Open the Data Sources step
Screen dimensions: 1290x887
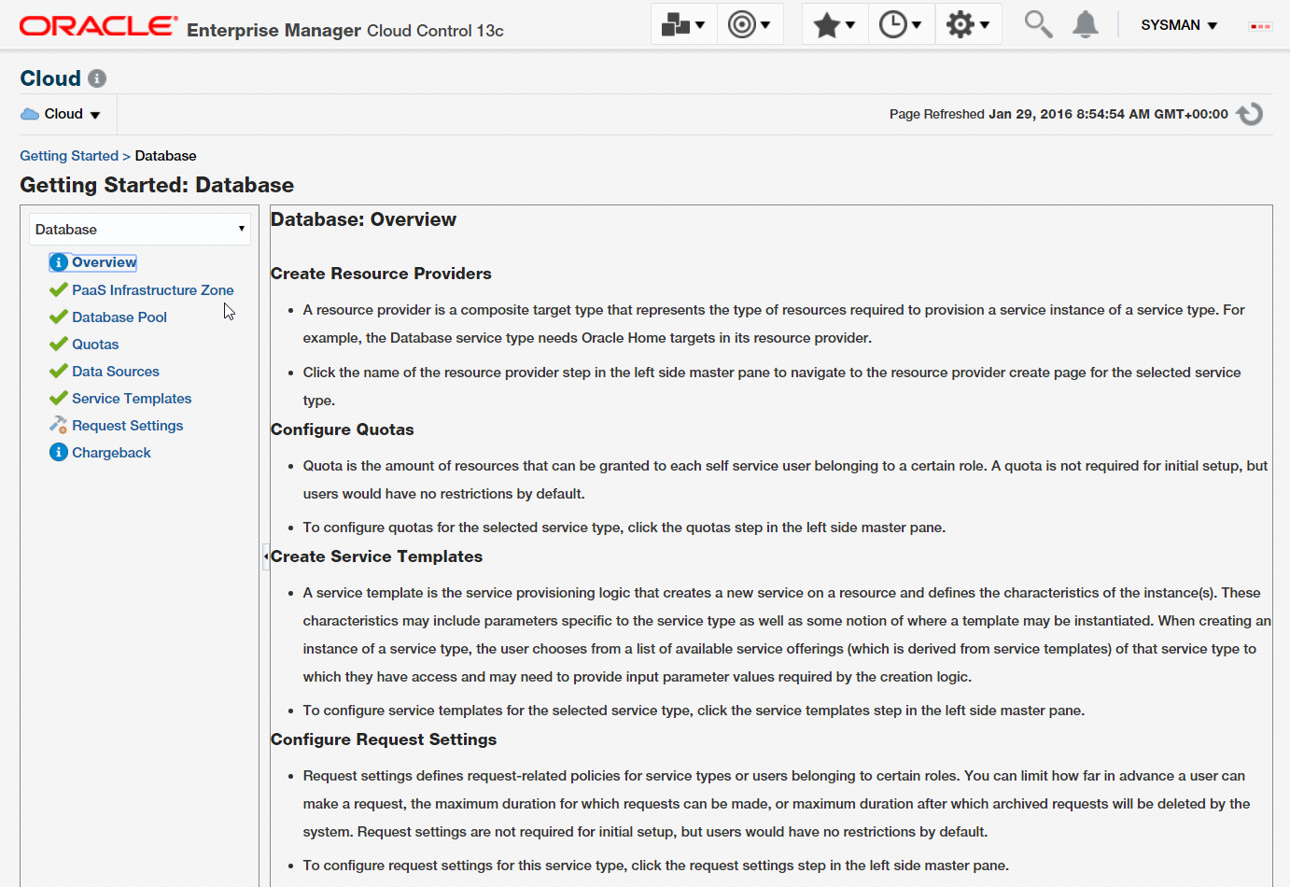point(116,372)
